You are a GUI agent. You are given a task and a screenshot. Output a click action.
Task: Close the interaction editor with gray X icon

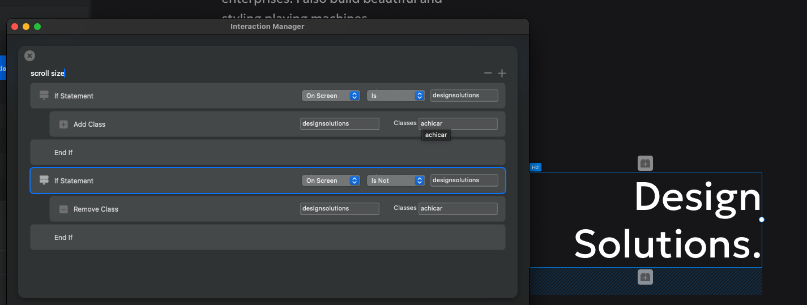click(30, 55)
